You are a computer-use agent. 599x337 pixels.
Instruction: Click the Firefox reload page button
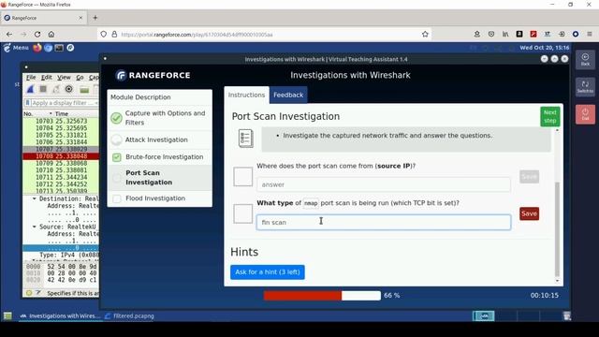(37, 35)
